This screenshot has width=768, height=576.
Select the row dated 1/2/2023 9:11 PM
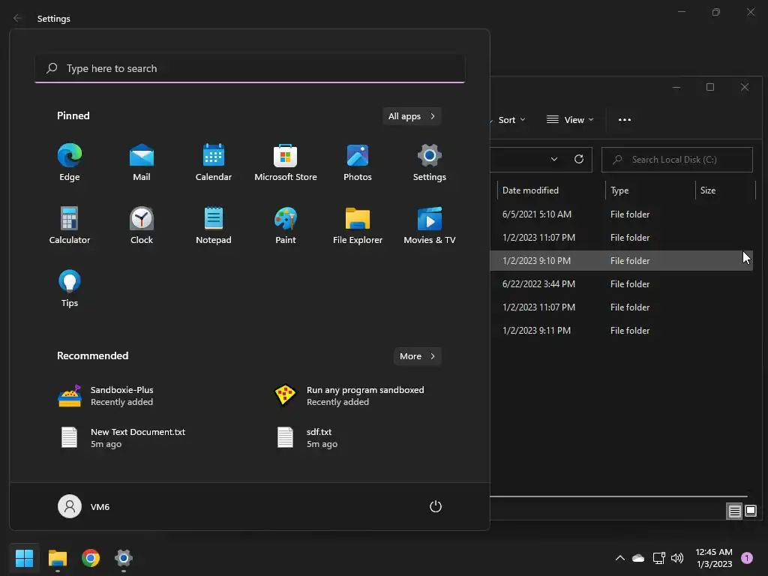coord(621,331)
